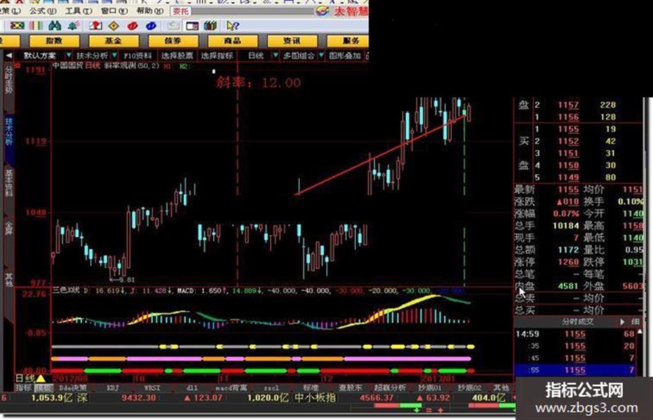Click the 债券 yellow button
Viewport: 653px width, 420px height.
(173, 41)
